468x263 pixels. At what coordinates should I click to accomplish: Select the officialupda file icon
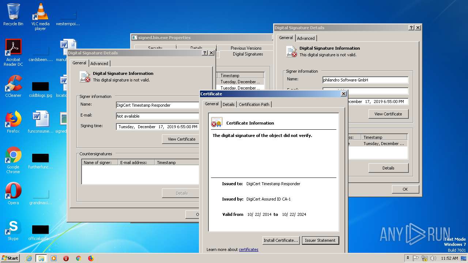[x=40, y=233]
